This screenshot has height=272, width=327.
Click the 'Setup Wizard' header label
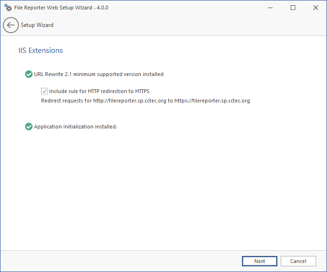click(37, 25)
